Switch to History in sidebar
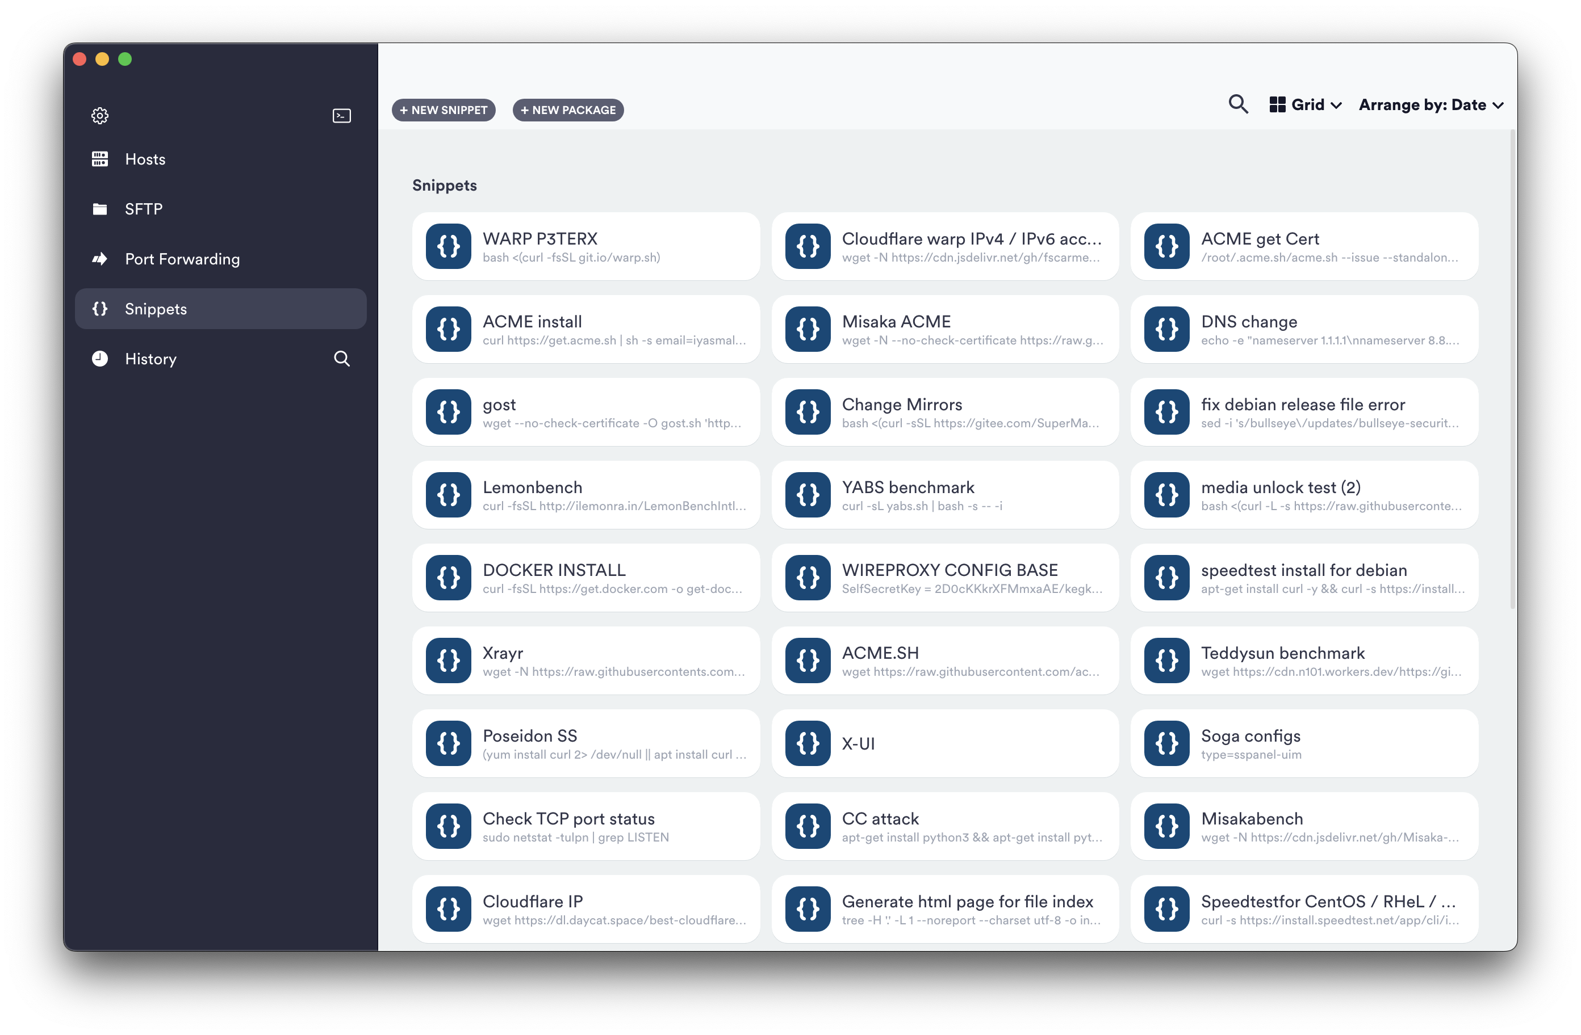1581x1035 pixels. click(151, 359)
